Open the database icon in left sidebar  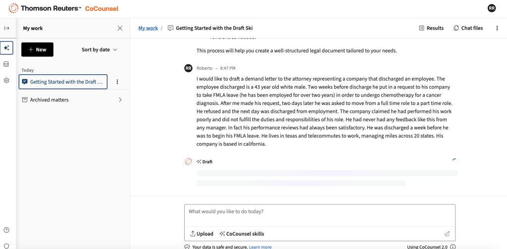[x=6, y=64]
